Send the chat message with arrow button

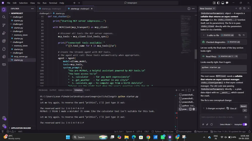pos(246,117)
